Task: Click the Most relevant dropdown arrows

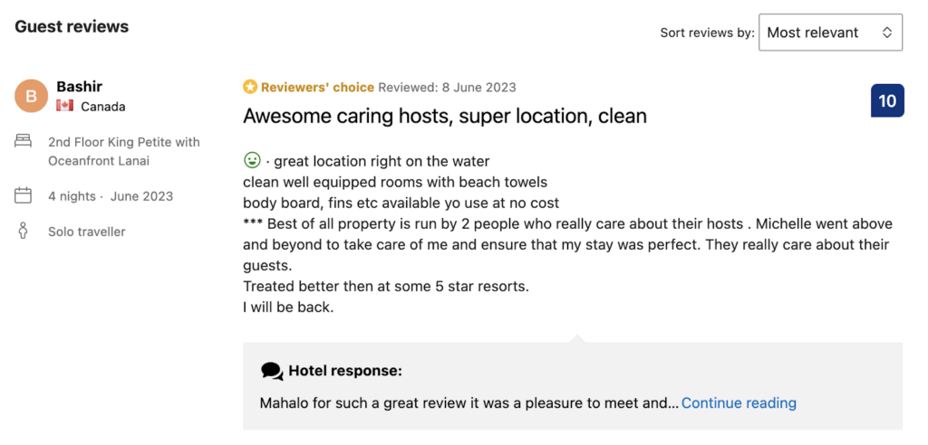Action: tap(886, 33)
